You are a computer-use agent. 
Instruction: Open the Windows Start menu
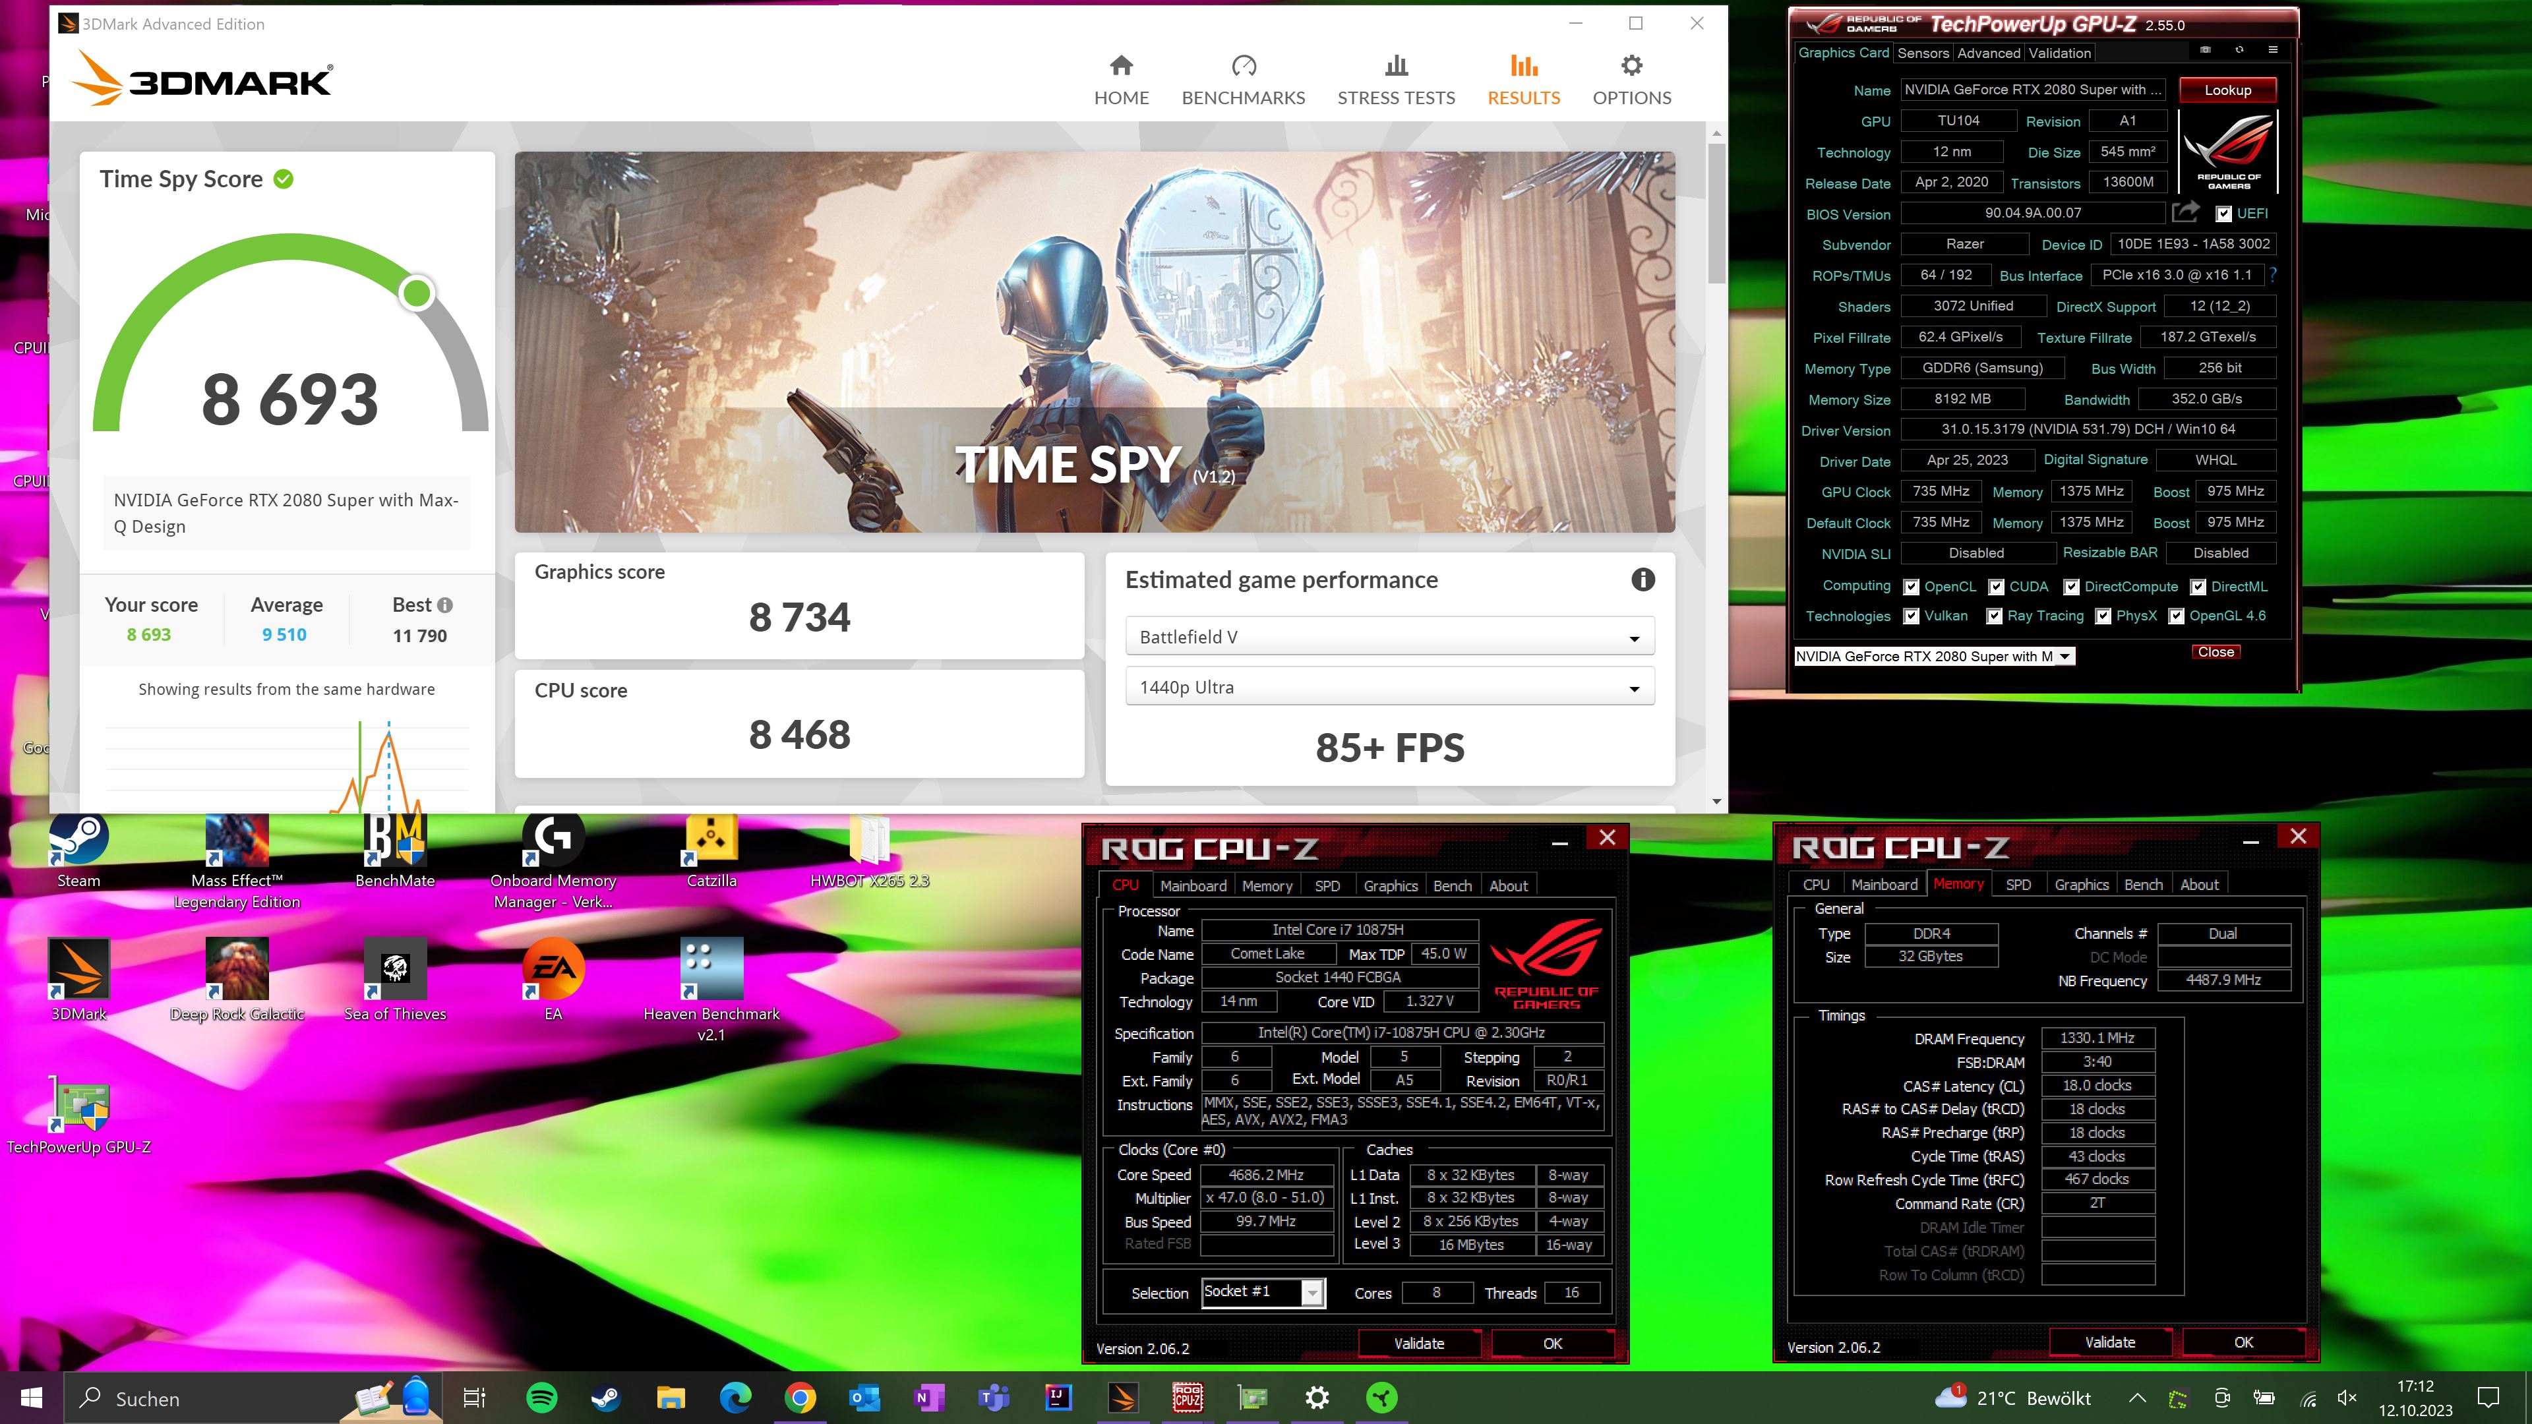(x=32, y=1398)
